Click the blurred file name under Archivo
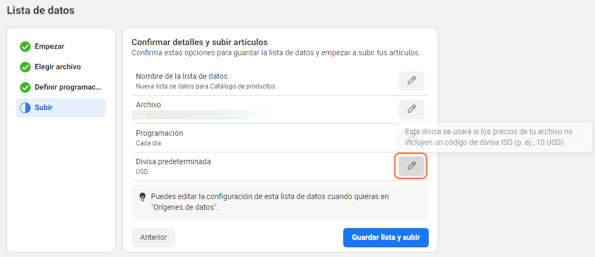The image size is (595, 257). (202, 115)
